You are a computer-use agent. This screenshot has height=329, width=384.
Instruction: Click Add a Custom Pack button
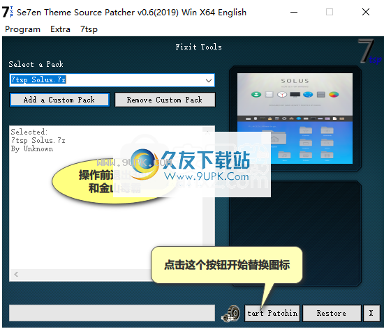tap(59, 100)
